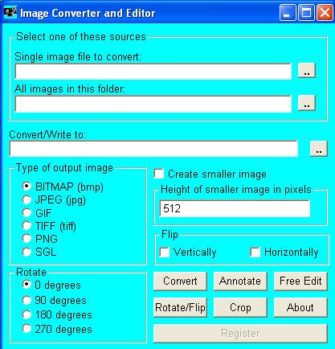The image size is (335, 349).
Task: Close the Image Converter and Editor window
Action: click(325, 13)
